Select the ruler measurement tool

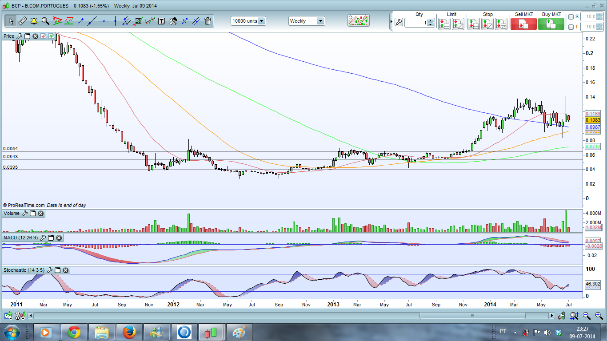(x=22, y=21)
